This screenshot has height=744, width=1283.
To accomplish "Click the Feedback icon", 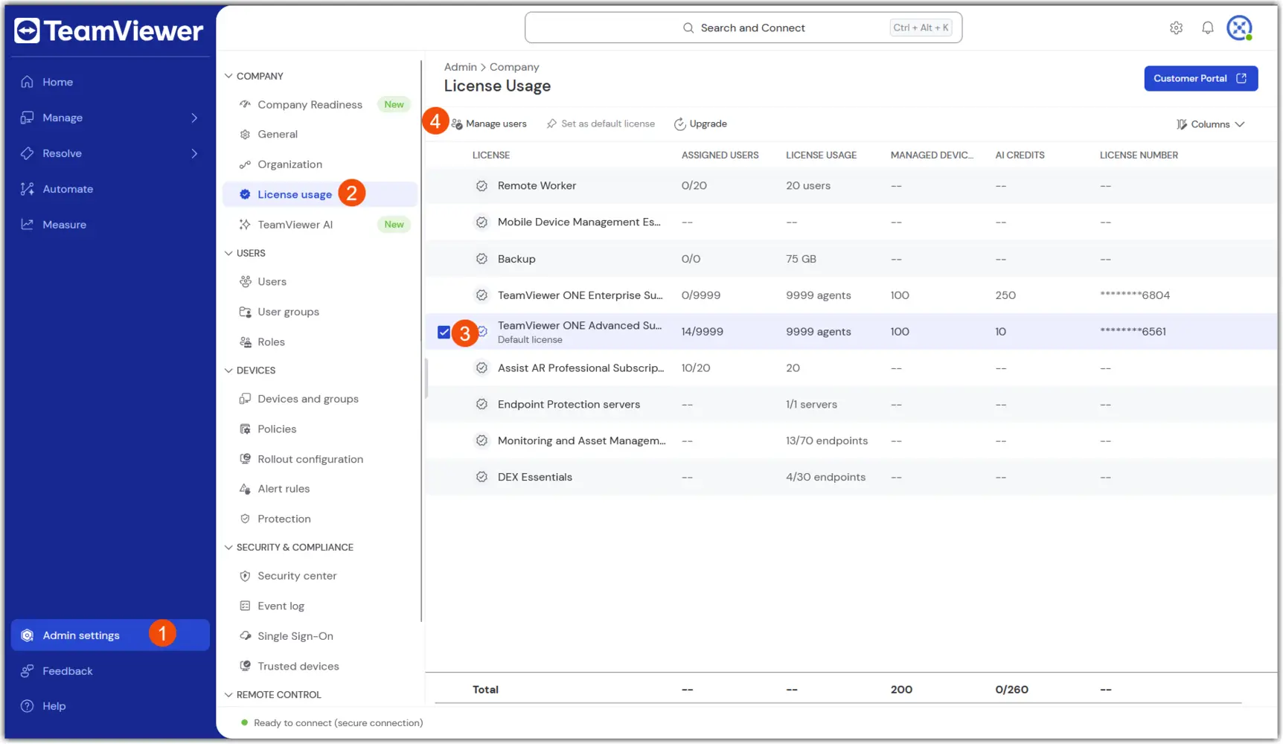I will click(28, 671).
